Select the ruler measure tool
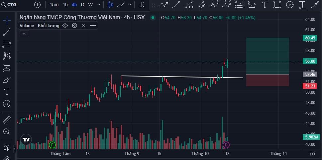 click(x=7, y=120)
